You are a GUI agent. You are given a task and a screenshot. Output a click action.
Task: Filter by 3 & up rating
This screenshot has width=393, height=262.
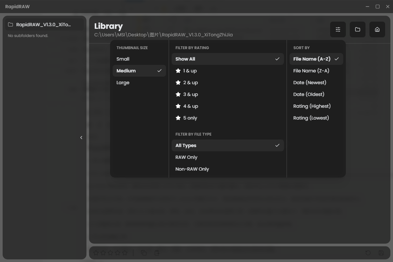pyautogui.click(x=190, y=94)
